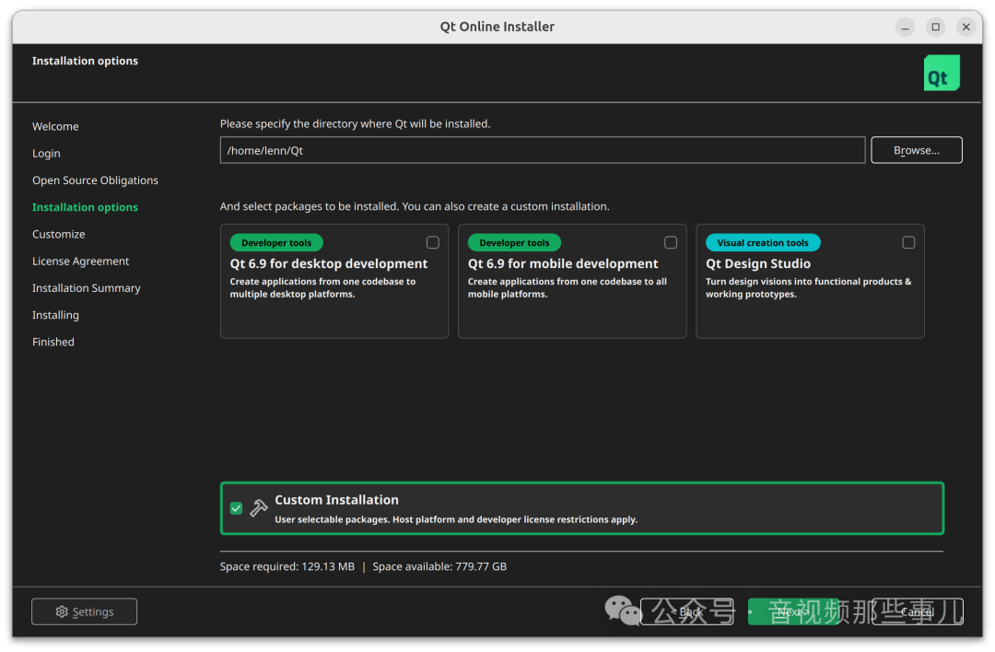Viewport: 995px width, 652px height.
Task: Go to the Welcome step
Action: pyautogui.click(x=55, y=126)
